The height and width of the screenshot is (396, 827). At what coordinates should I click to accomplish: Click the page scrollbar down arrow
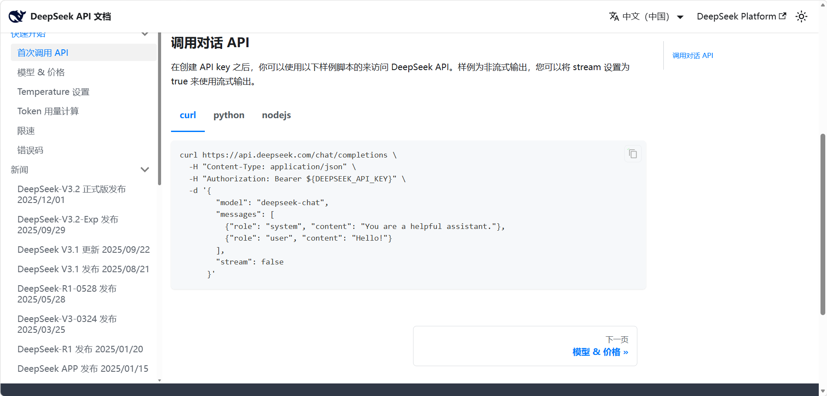click(823, 391)
